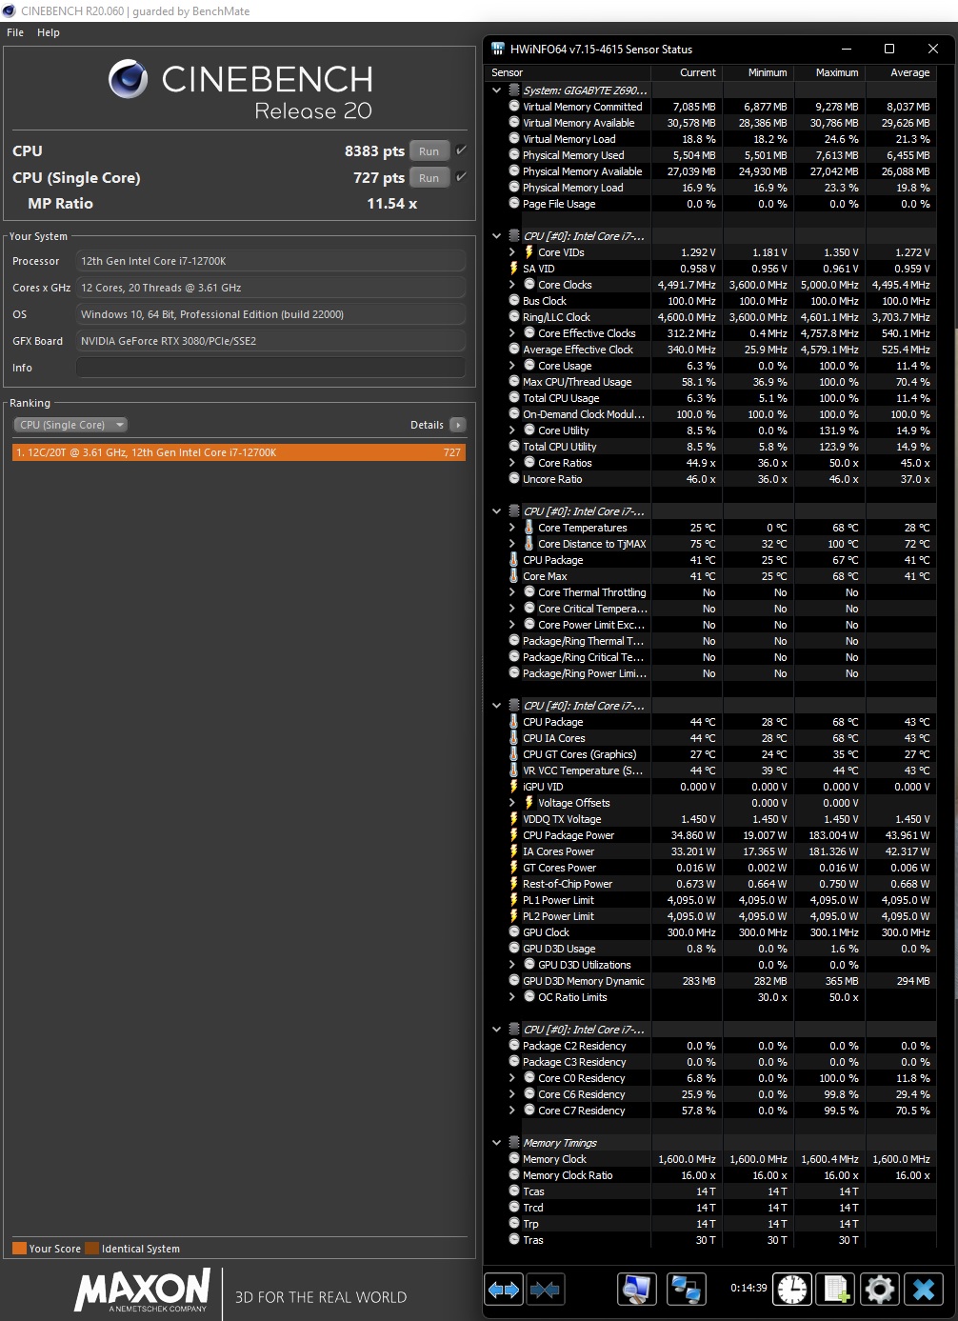The width and height of the screenshot is (958, 1321).
Task: Click the expand columns double-arrow icon
Action: 504,1290
